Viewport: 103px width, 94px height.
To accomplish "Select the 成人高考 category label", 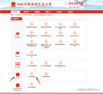I will [x=18, y=67].
